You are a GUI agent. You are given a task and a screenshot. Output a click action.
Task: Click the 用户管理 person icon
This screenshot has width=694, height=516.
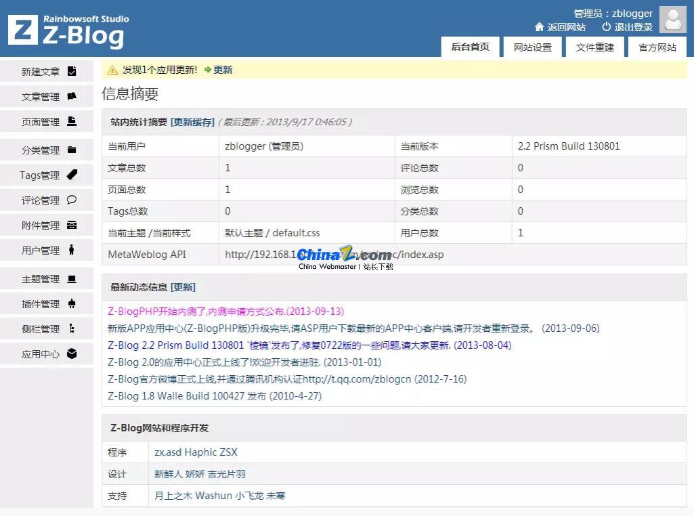tap(72, 250)
